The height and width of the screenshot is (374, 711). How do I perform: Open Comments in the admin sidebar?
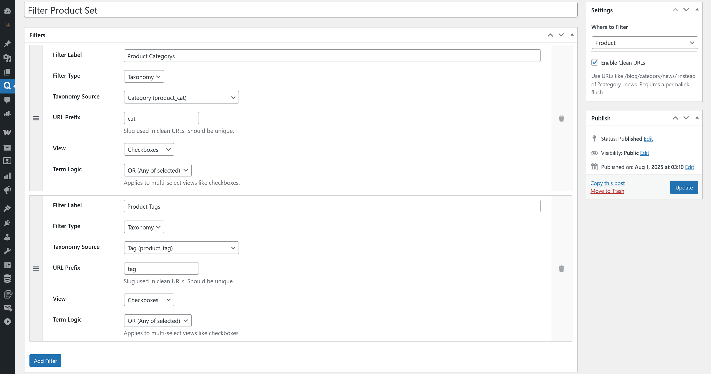tap(7, 100)
